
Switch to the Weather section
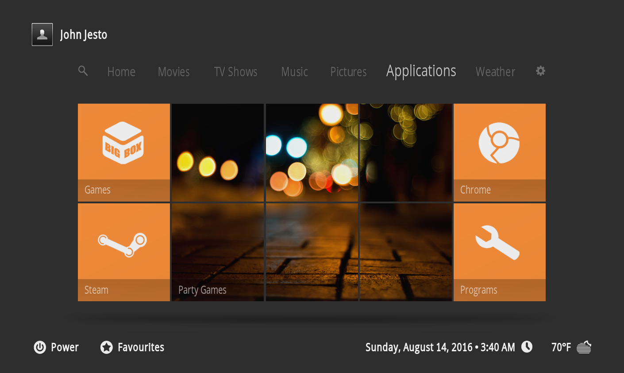tap(495, 72)
